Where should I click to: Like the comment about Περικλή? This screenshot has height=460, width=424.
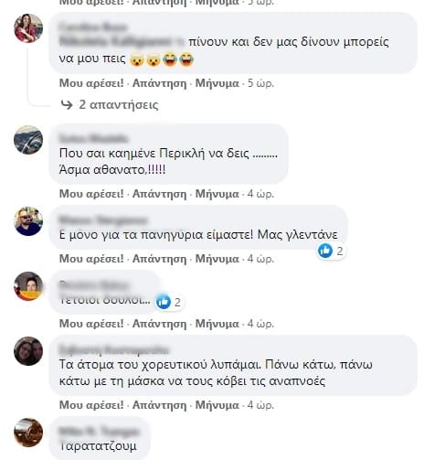pos(91,194)
